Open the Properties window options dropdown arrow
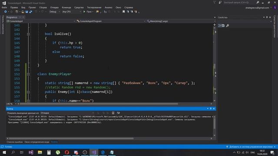The width and height of the screenshot is (278, 156). click(x=264, y=17)
